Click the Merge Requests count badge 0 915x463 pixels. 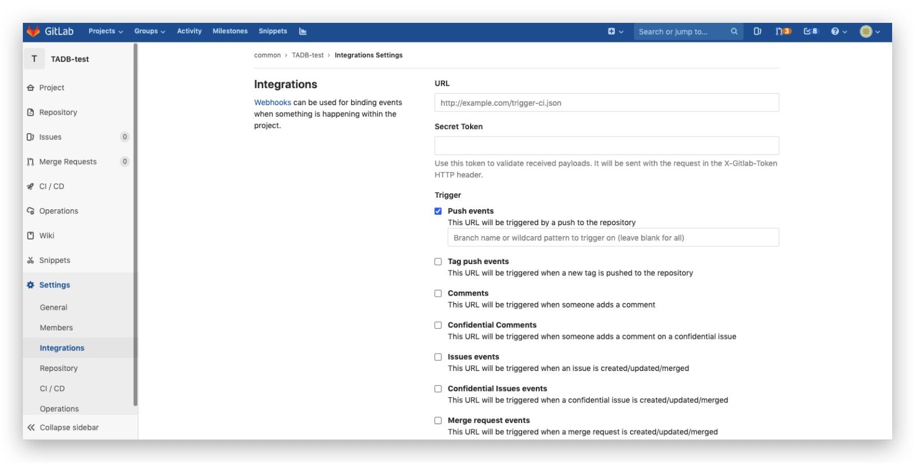click(x=125, y=162)
